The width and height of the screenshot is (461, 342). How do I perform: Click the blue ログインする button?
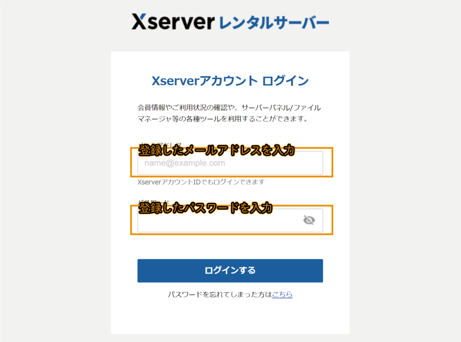[x=230, y=270]
